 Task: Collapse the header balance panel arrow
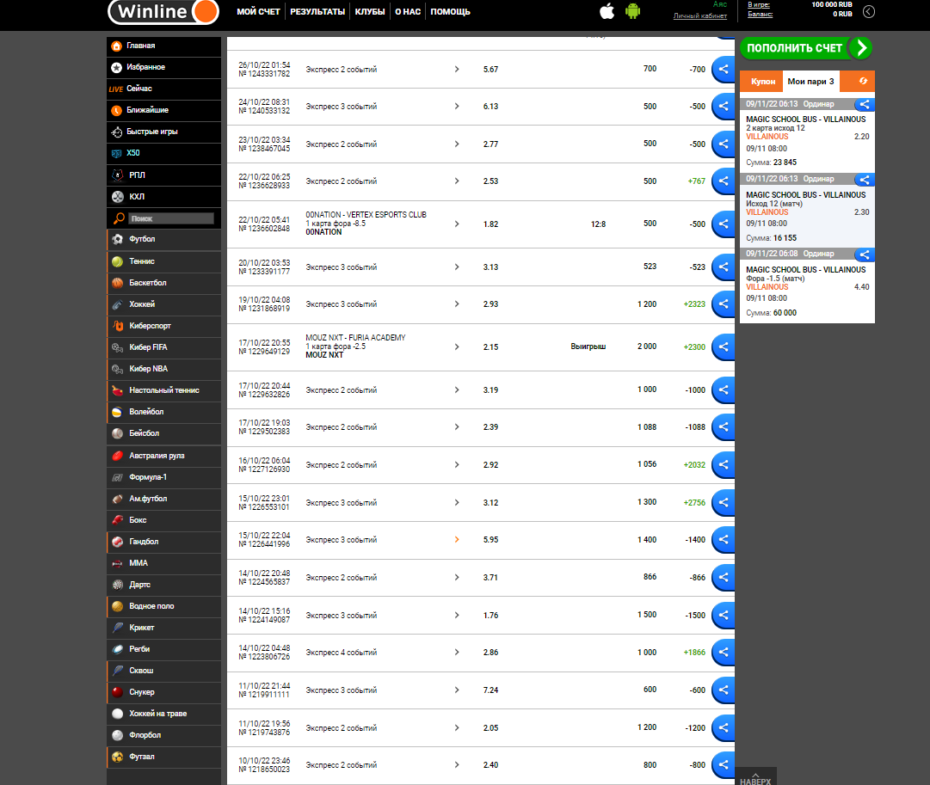[869, 11]
